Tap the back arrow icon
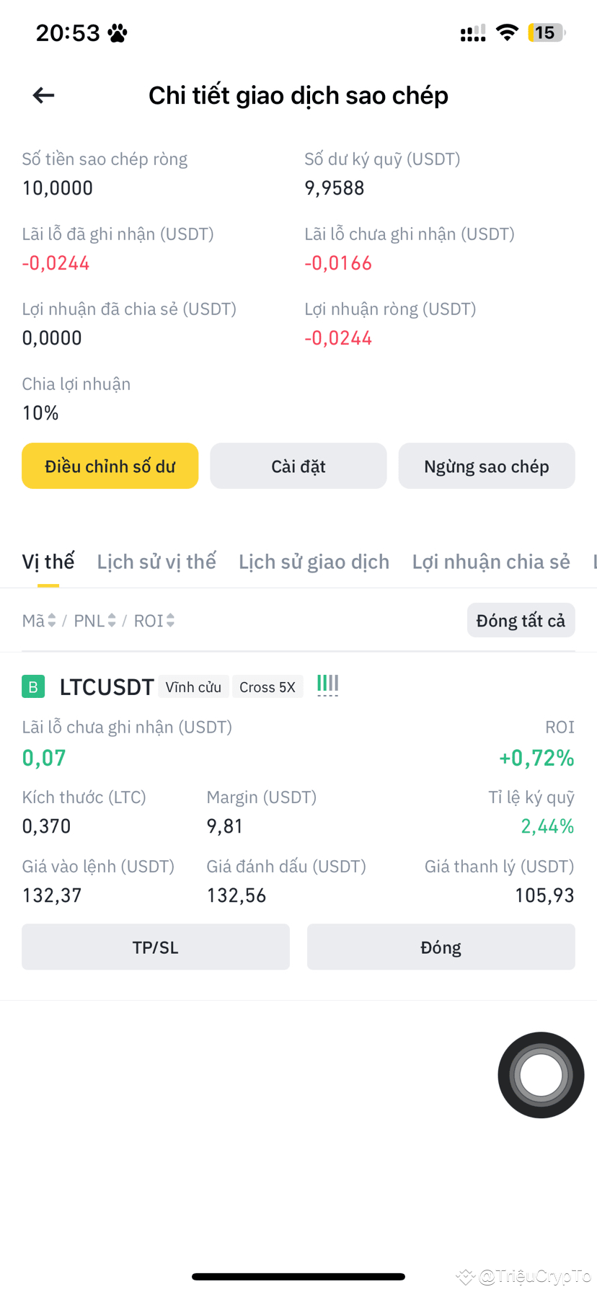Screen dimensions: 597x1292 [x=44, y=95]
